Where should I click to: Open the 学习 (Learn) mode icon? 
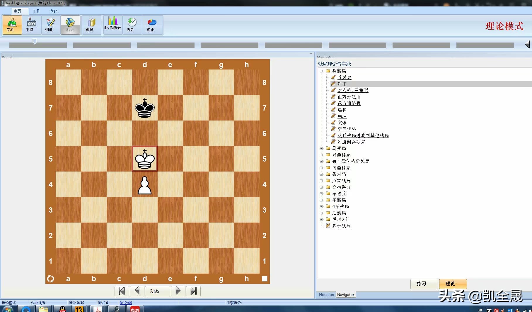coord(12,25)
